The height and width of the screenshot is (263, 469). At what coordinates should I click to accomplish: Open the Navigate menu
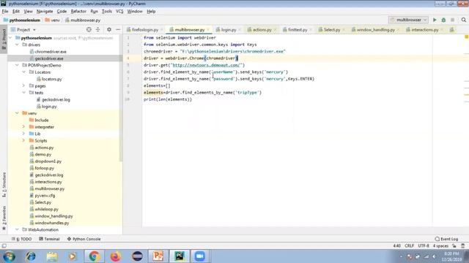pos(45,12)
